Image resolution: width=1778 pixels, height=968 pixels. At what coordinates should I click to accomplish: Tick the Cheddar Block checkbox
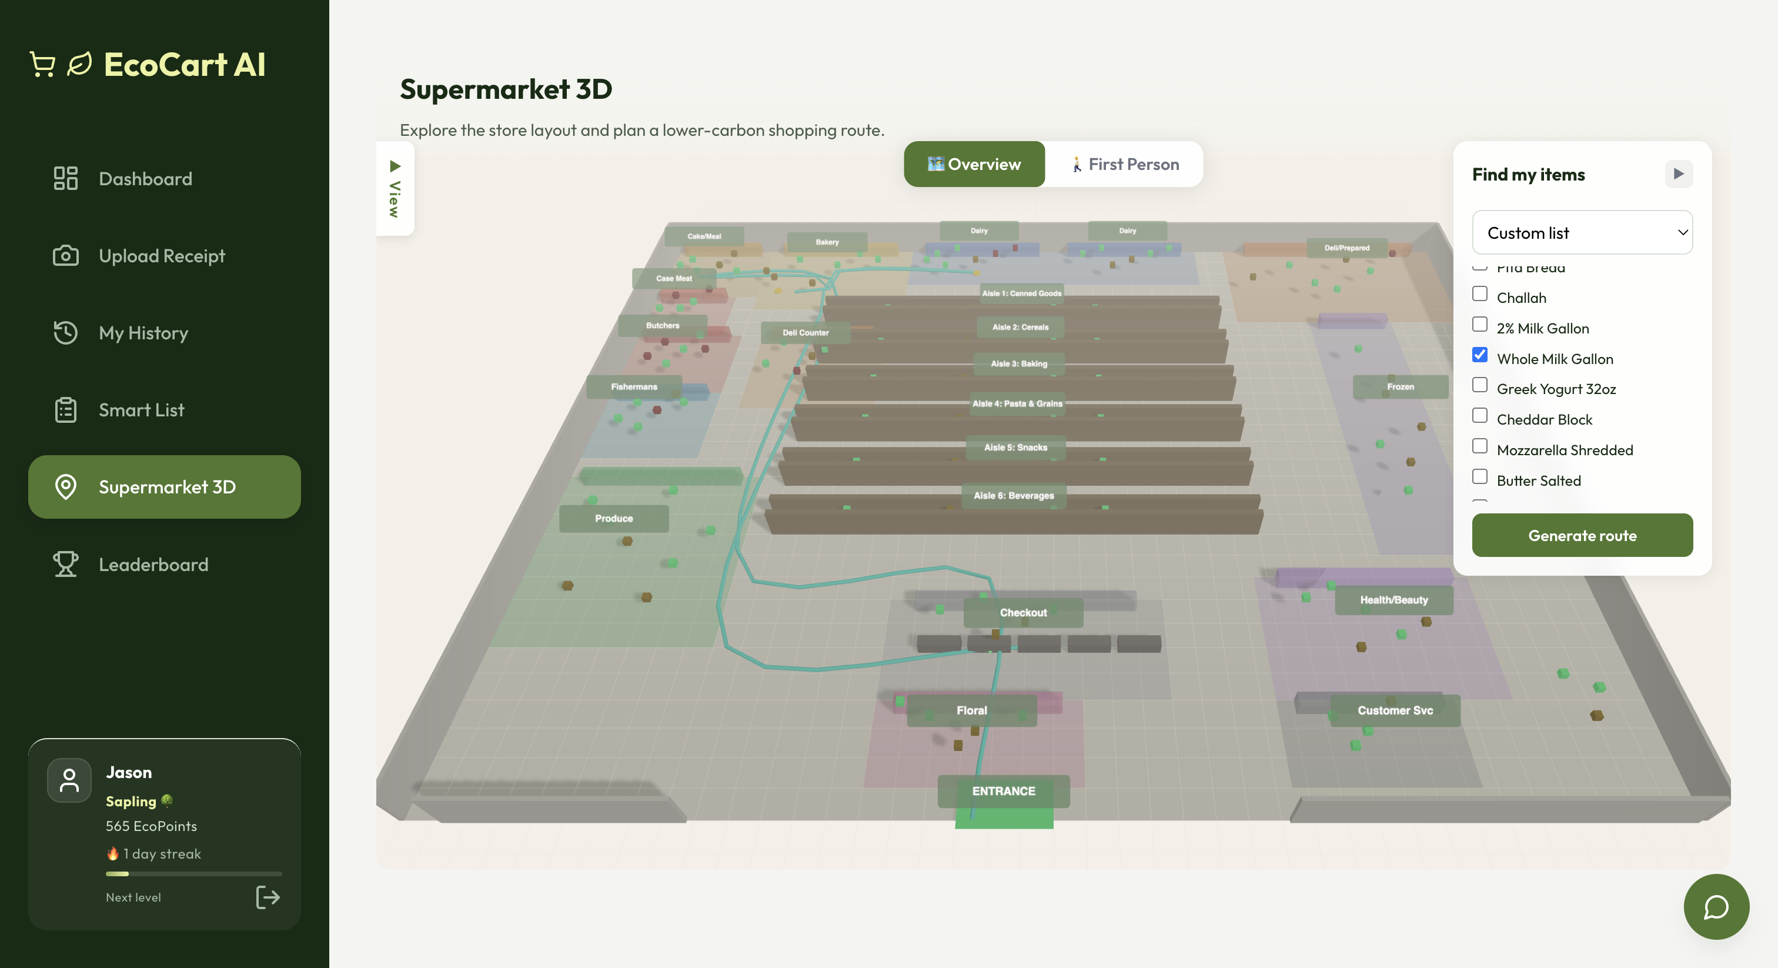1479,416
